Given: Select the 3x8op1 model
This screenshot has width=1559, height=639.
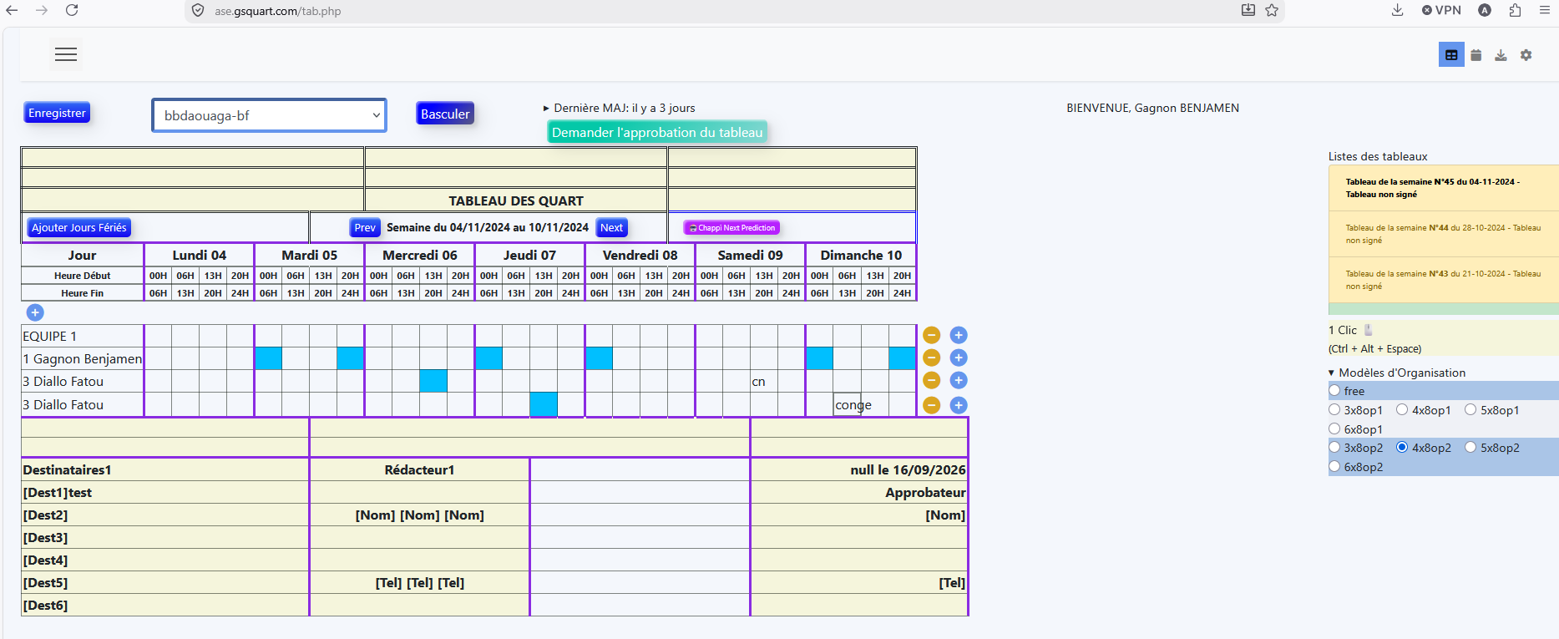Looking at the screenshot, I should (x=1334, y=410).
